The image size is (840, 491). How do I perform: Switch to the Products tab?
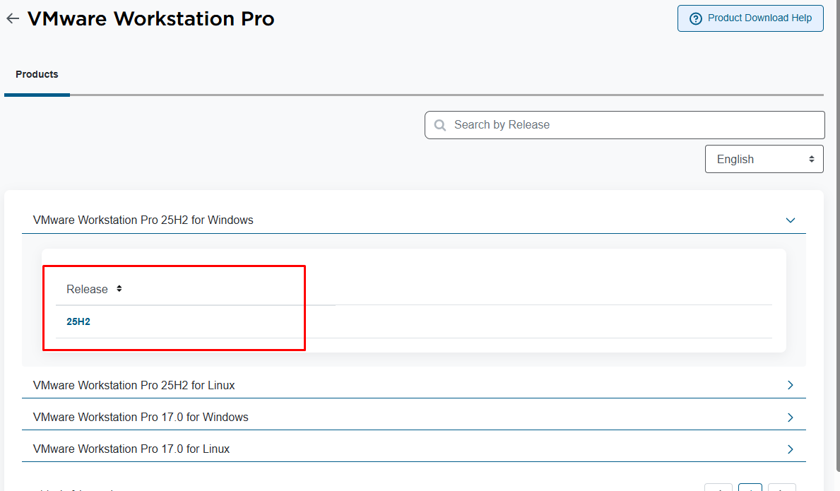pyautogui.click(x=37, y=74)
